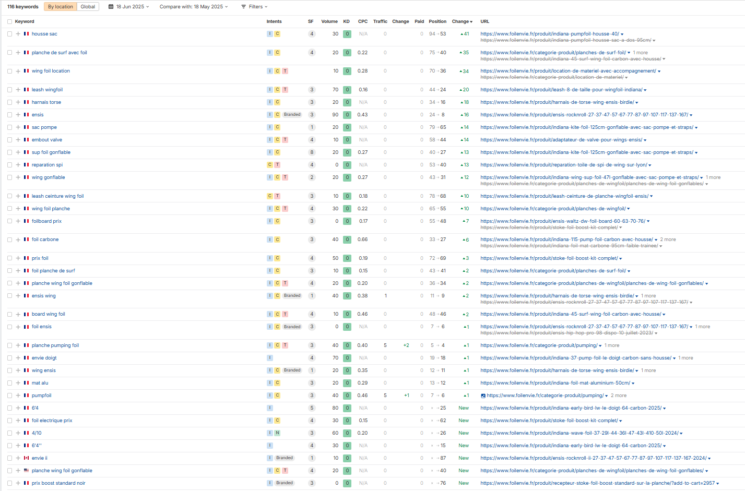Click the green KD 0 badge for "embout valve"
Viewport: 745px width, 491px height.
347,140
